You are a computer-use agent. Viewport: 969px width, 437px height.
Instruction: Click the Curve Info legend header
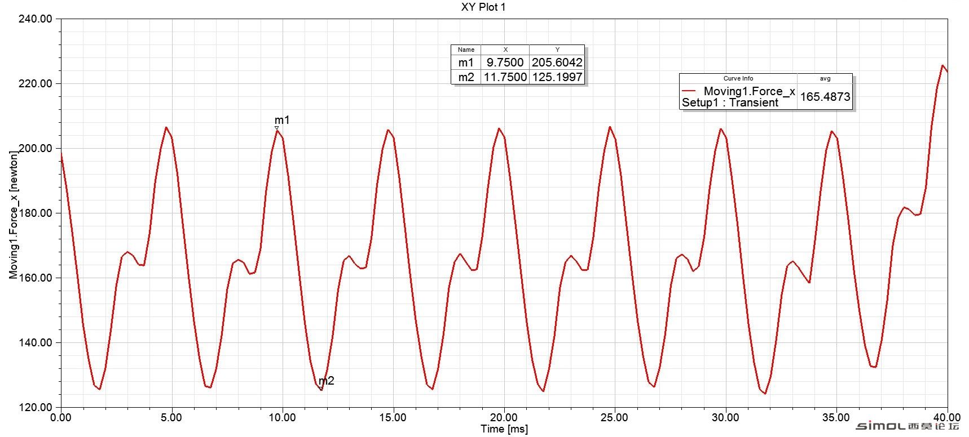click(738, 78)
